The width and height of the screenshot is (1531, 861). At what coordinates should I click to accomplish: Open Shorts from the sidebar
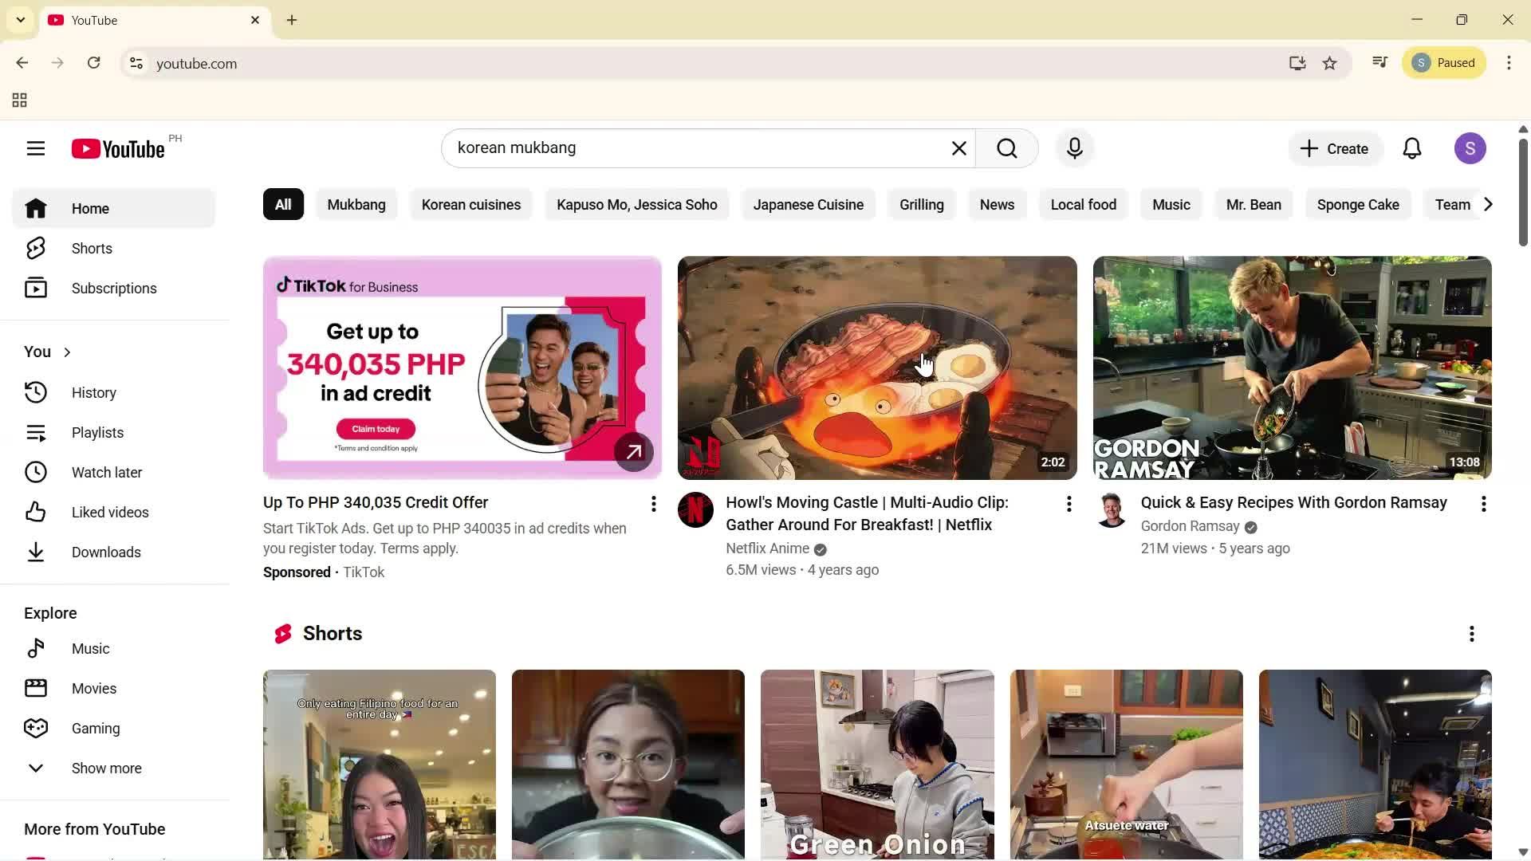pyautogui.click(x=92, y=248)
